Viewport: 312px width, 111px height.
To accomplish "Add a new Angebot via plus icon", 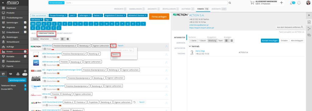I will (x=25, y=27).
